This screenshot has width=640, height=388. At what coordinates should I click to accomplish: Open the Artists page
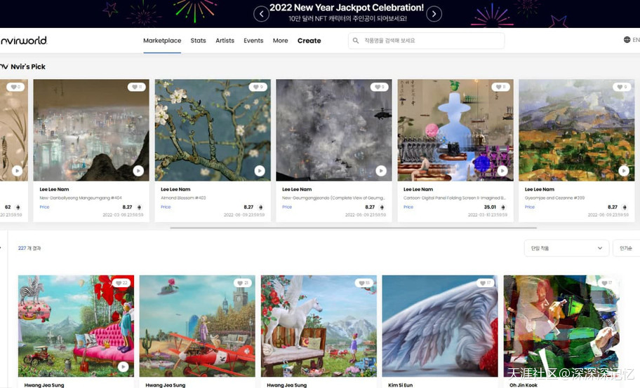225,41
